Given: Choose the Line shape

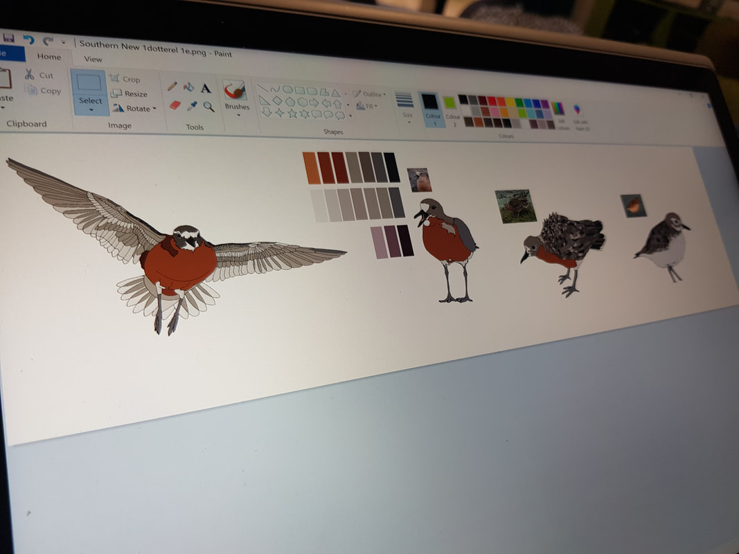Looking at the screenshot, I should coord(262,88).
